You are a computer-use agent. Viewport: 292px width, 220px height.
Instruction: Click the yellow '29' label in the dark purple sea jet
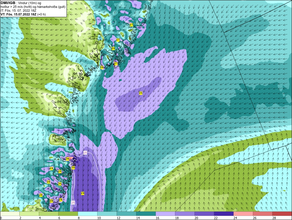click(83, 193)
